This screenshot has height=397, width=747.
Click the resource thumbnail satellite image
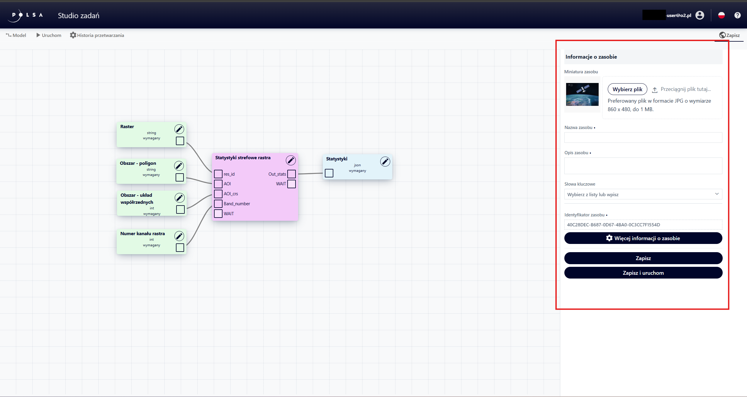pyautogui.click(x=582, y=94)
